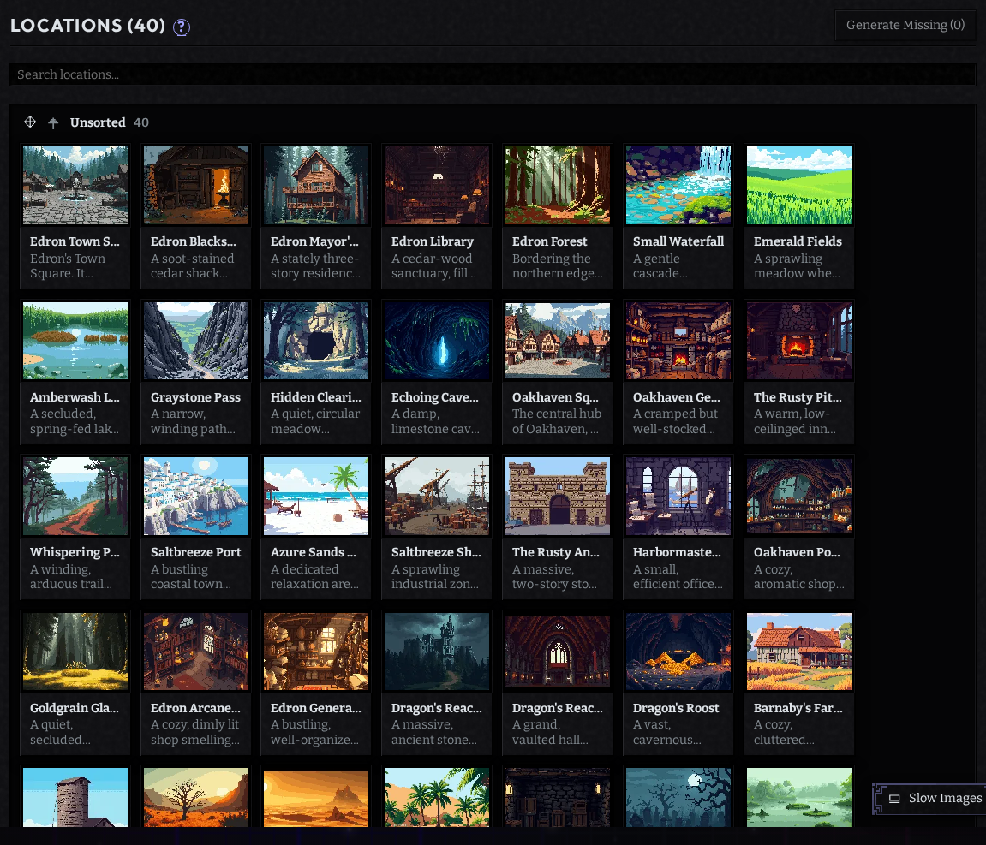Select the Saltbreeze Shipyard thumbnail
Screen dimensions: 986x845
pos(437,497)
